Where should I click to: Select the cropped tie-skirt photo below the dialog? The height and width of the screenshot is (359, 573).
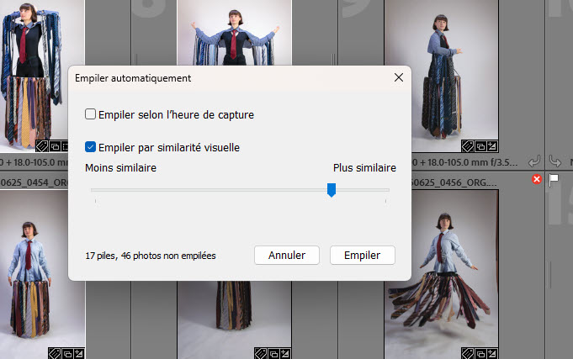234,319
